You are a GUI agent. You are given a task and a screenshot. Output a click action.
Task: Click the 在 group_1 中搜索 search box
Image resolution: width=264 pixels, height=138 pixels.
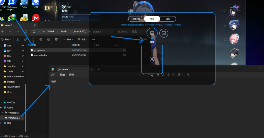coord(132,31)
